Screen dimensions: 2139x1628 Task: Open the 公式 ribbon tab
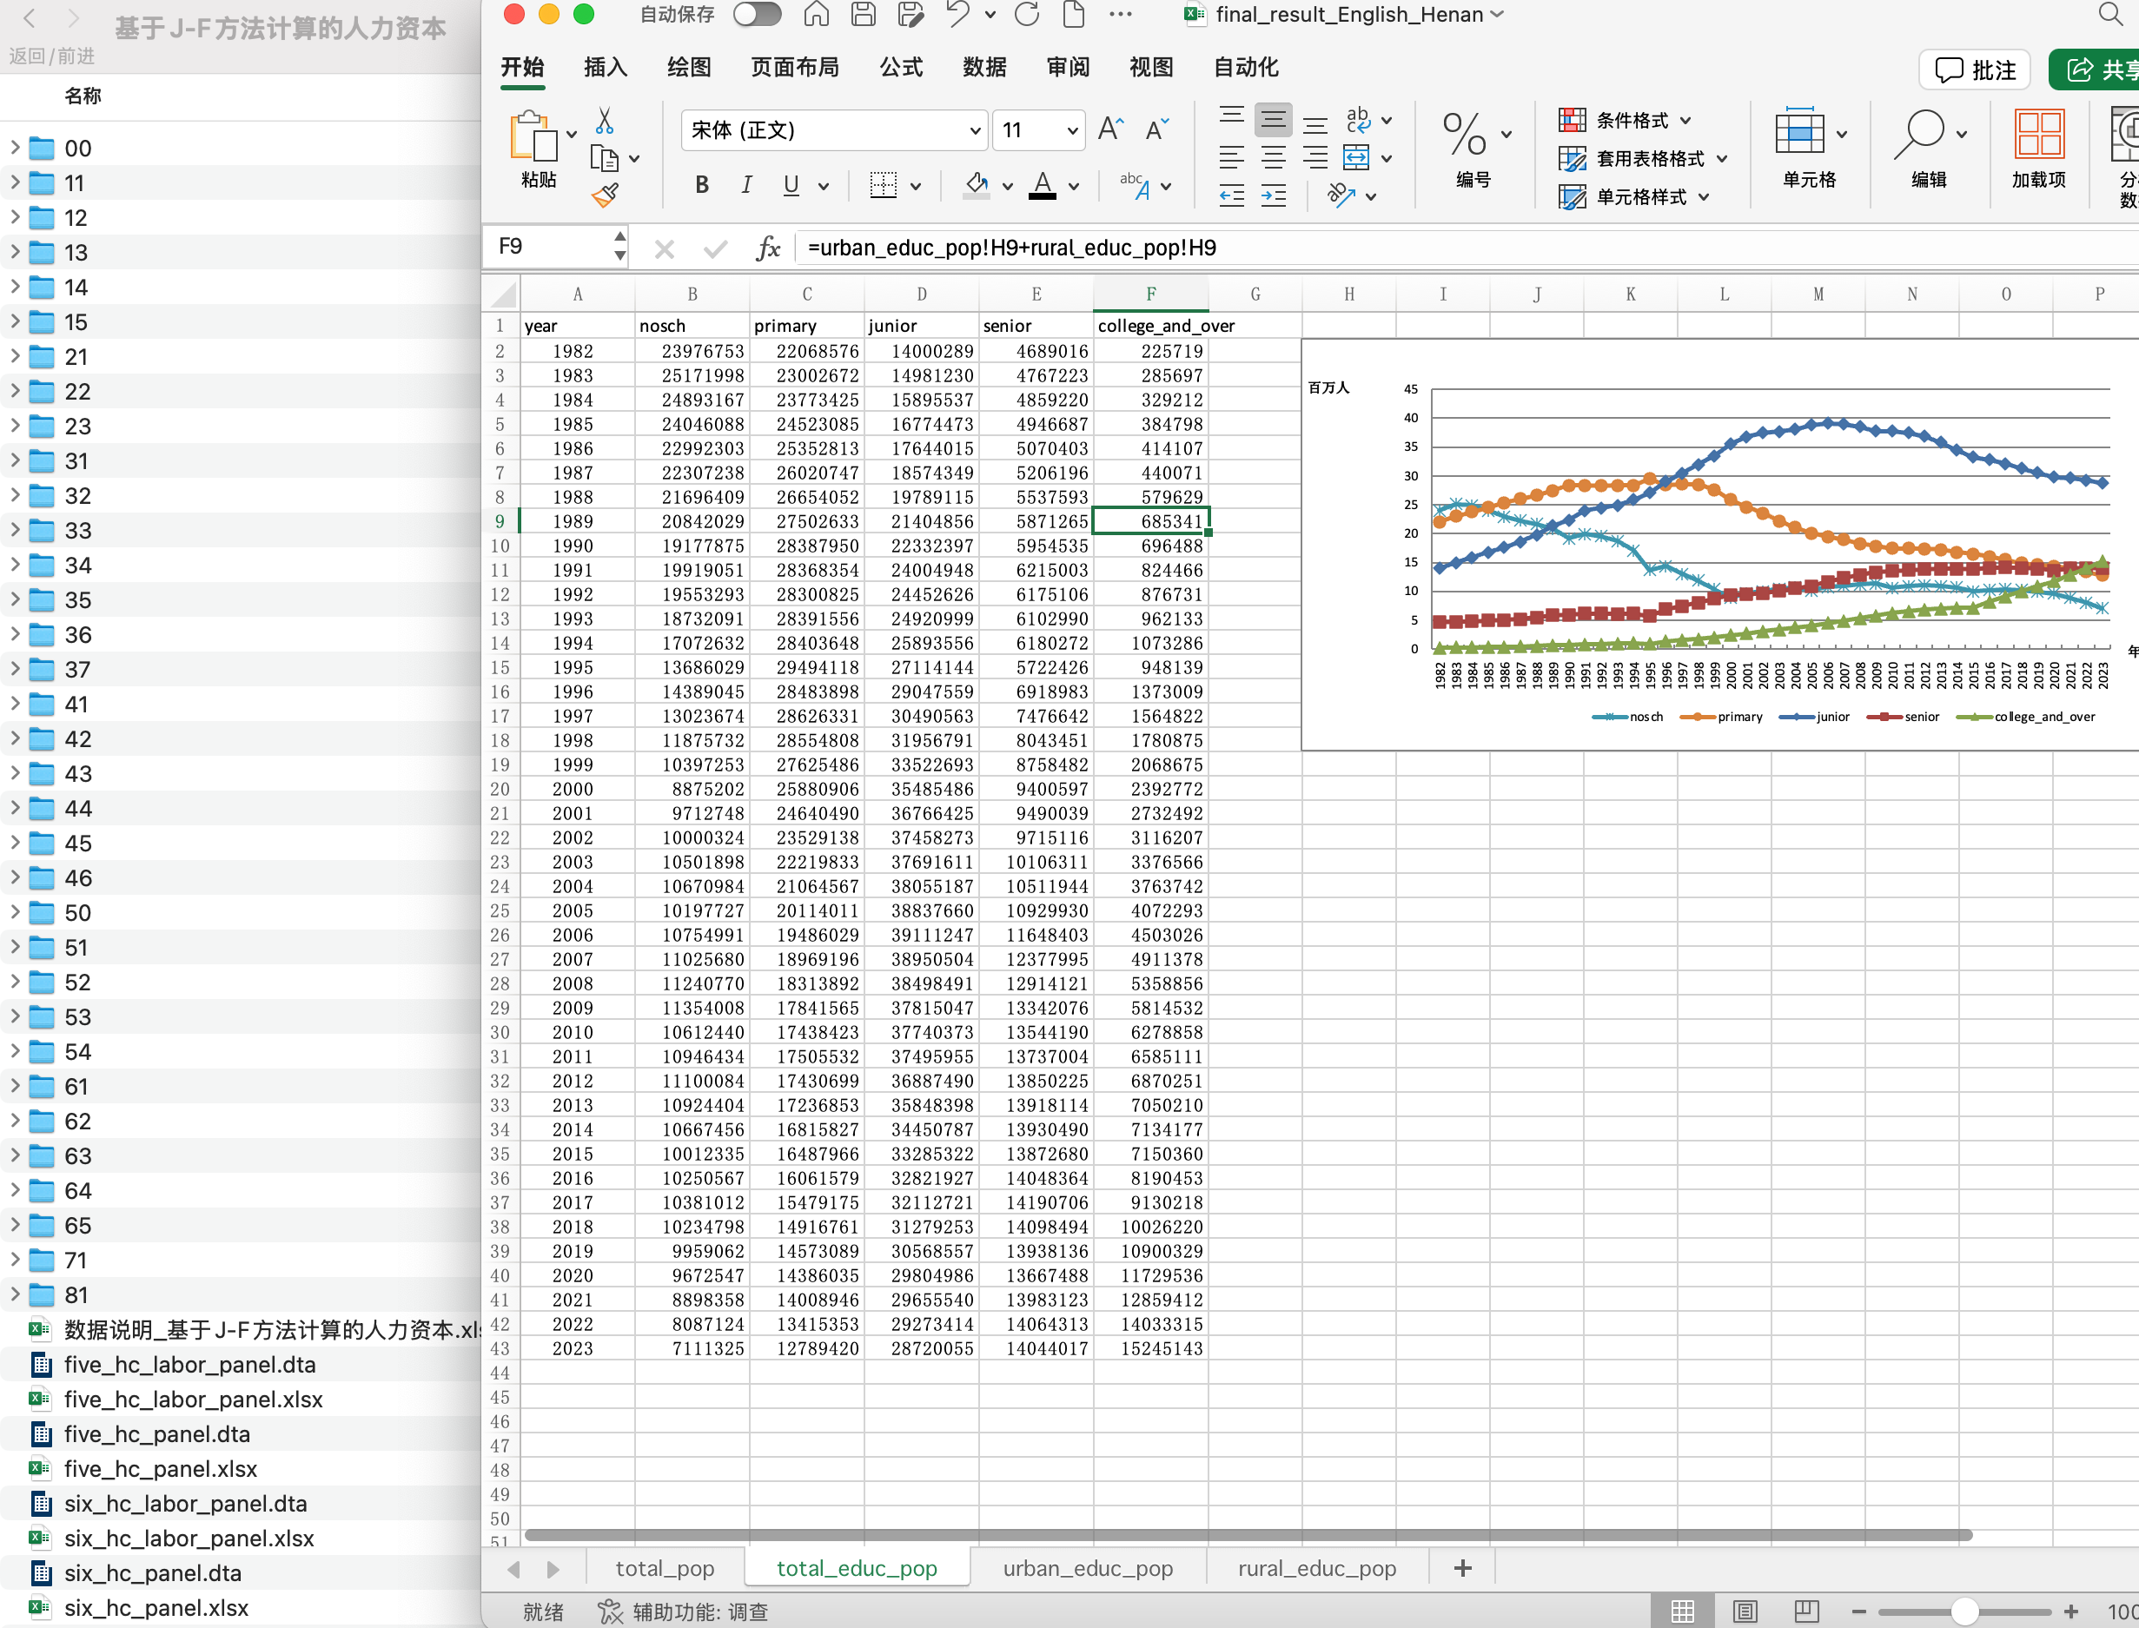click(900, 67)
